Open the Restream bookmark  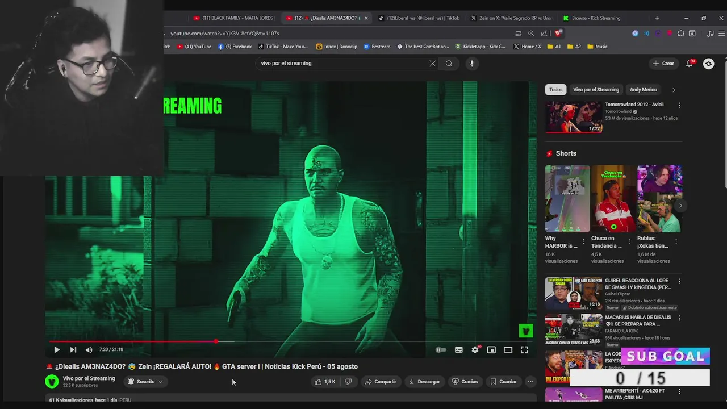pyautogui.click(x=377, y=47)
